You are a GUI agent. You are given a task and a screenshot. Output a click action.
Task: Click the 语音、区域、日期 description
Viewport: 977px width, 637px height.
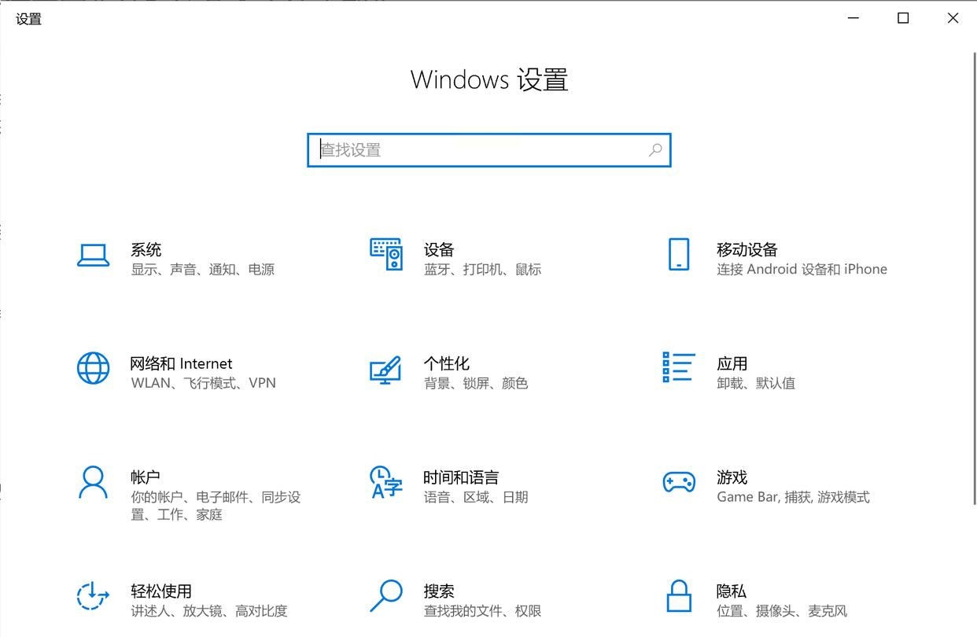tap(475, 497)
